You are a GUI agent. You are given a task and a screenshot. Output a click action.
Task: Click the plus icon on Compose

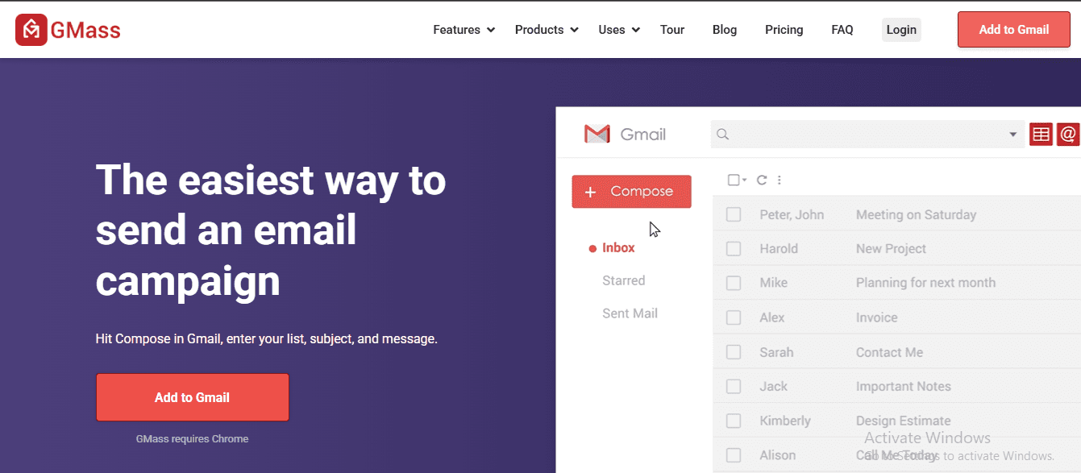coord(590,192)
